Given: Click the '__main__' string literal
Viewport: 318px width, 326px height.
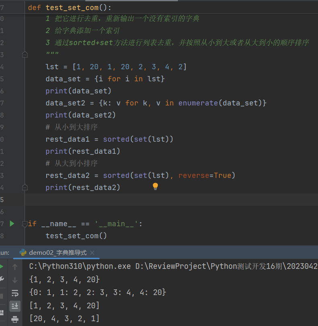Looking at the screenshot, I should [x=116, y=224].
